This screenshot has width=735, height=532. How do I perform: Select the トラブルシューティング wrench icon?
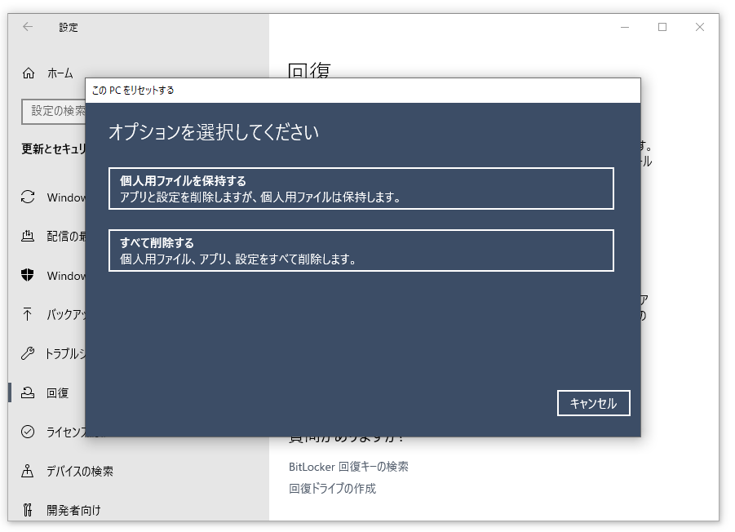[x=28, y=353]
